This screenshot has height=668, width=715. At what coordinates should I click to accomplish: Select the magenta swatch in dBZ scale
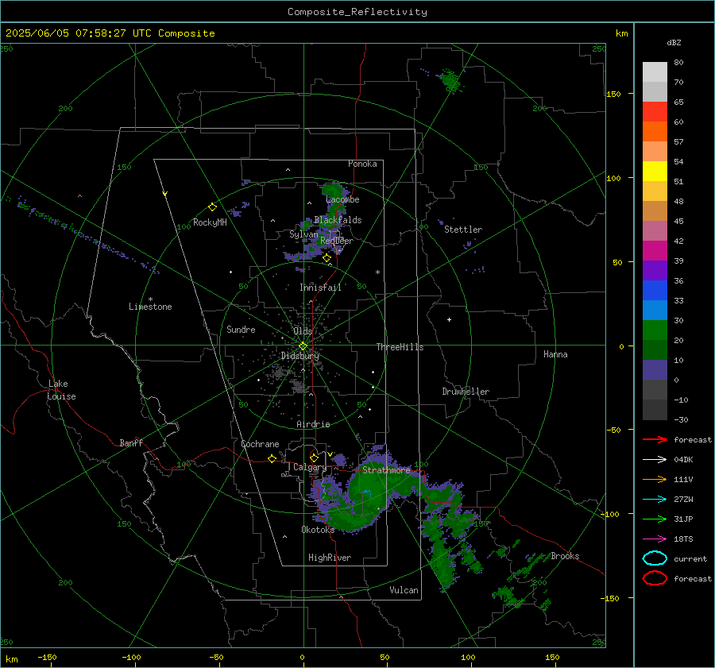pos(655,250)
